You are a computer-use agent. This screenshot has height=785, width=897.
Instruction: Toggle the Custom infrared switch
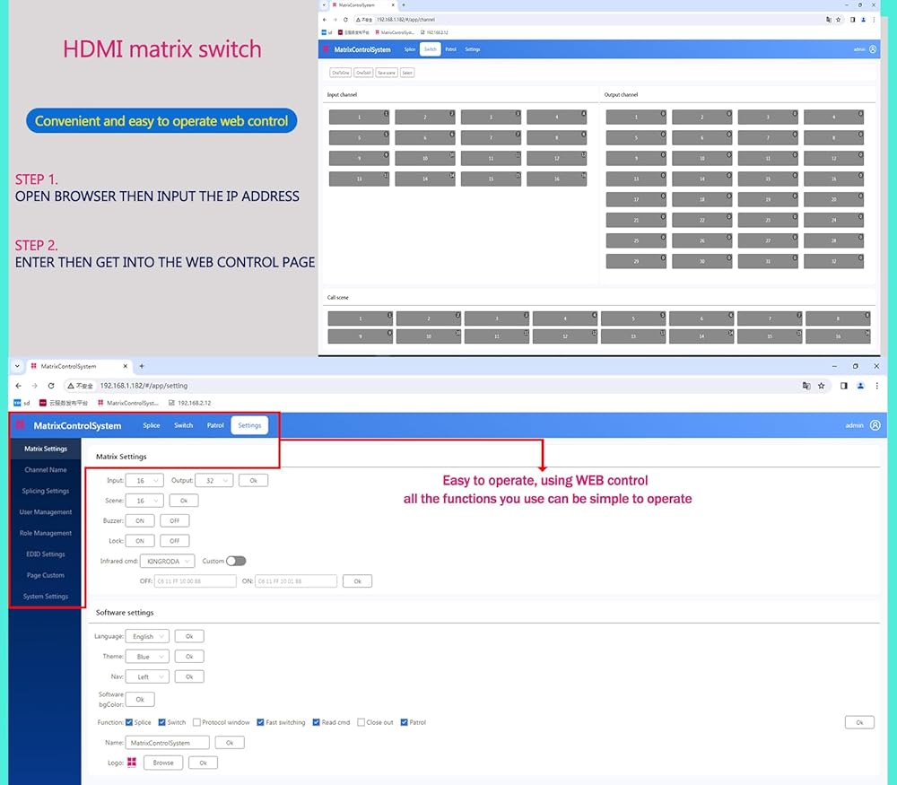coord(236,561)
